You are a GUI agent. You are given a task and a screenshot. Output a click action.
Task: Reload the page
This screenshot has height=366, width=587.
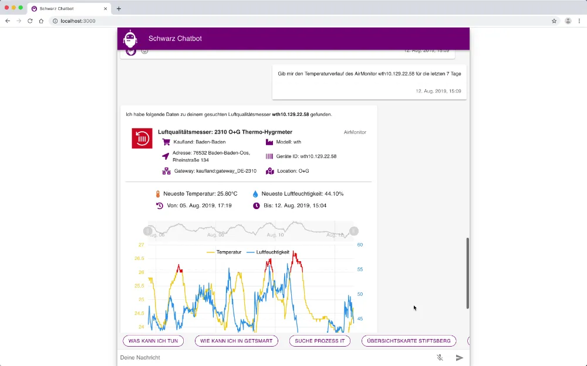tap(30, 21)
